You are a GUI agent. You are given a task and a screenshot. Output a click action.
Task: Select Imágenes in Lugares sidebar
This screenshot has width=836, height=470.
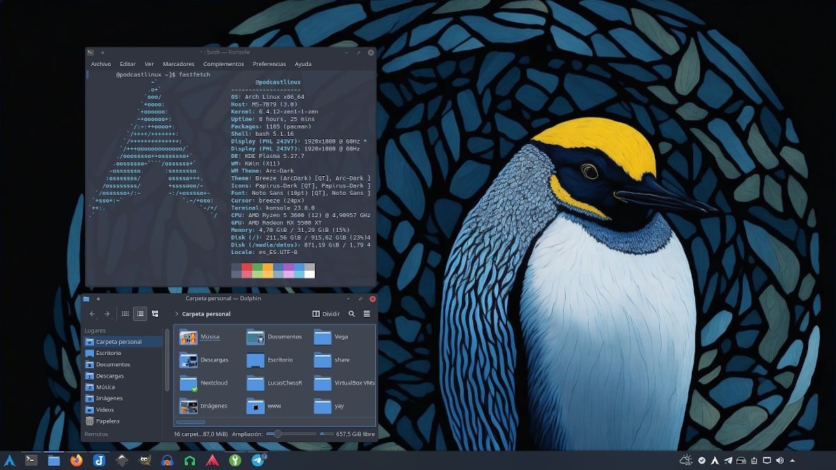123,398
